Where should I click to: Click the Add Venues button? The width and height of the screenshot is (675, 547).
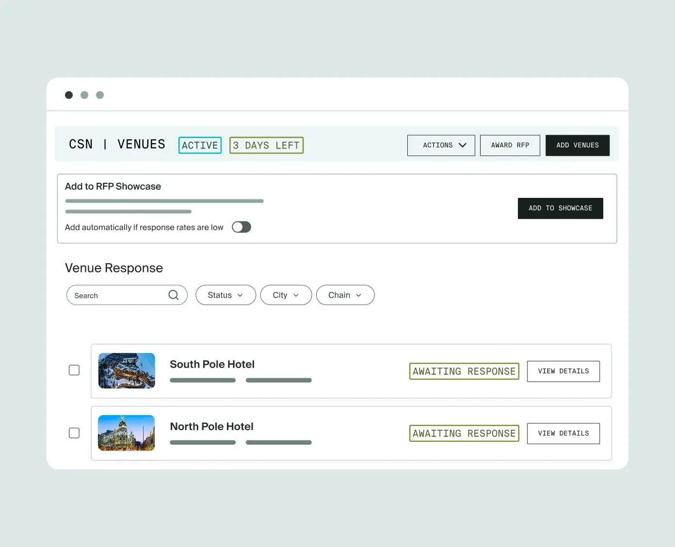click(x=578, y=145)
